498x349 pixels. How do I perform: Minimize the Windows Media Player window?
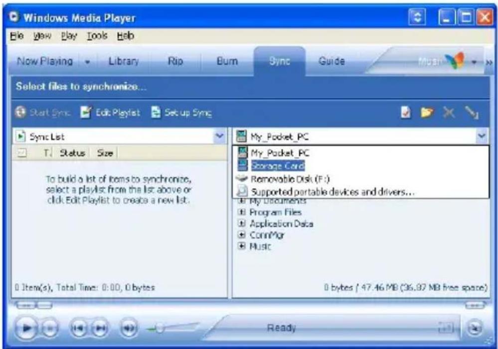[447, 17]
